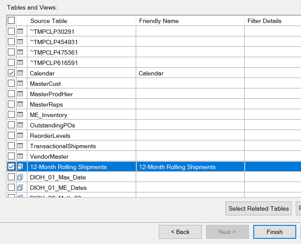Check the OutstandingPOs checkbox
This screenshot has width=301, height=244.
coord(11,125)
